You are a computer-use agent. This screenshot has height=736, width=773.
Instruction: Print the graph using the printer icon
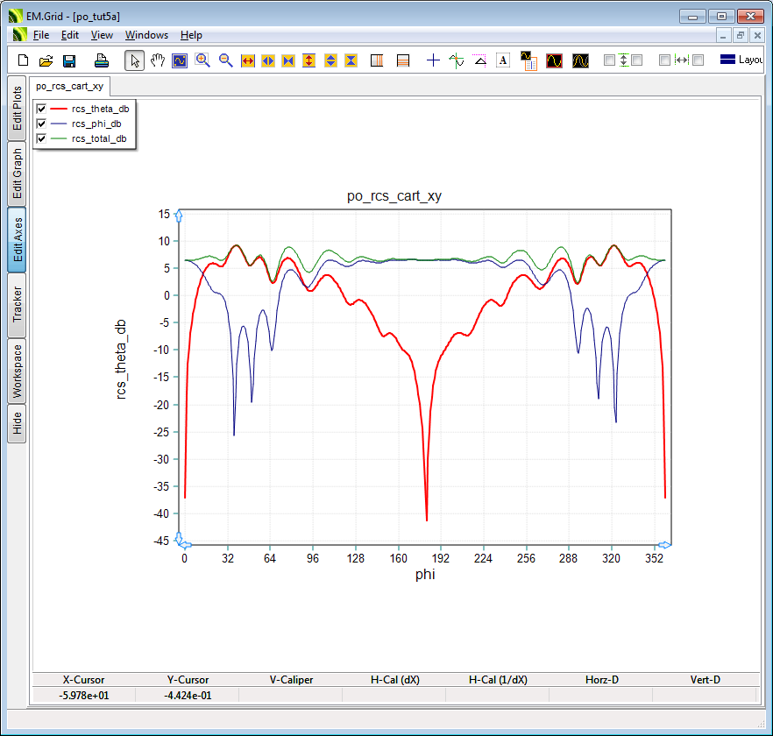(x=102, y=60)
